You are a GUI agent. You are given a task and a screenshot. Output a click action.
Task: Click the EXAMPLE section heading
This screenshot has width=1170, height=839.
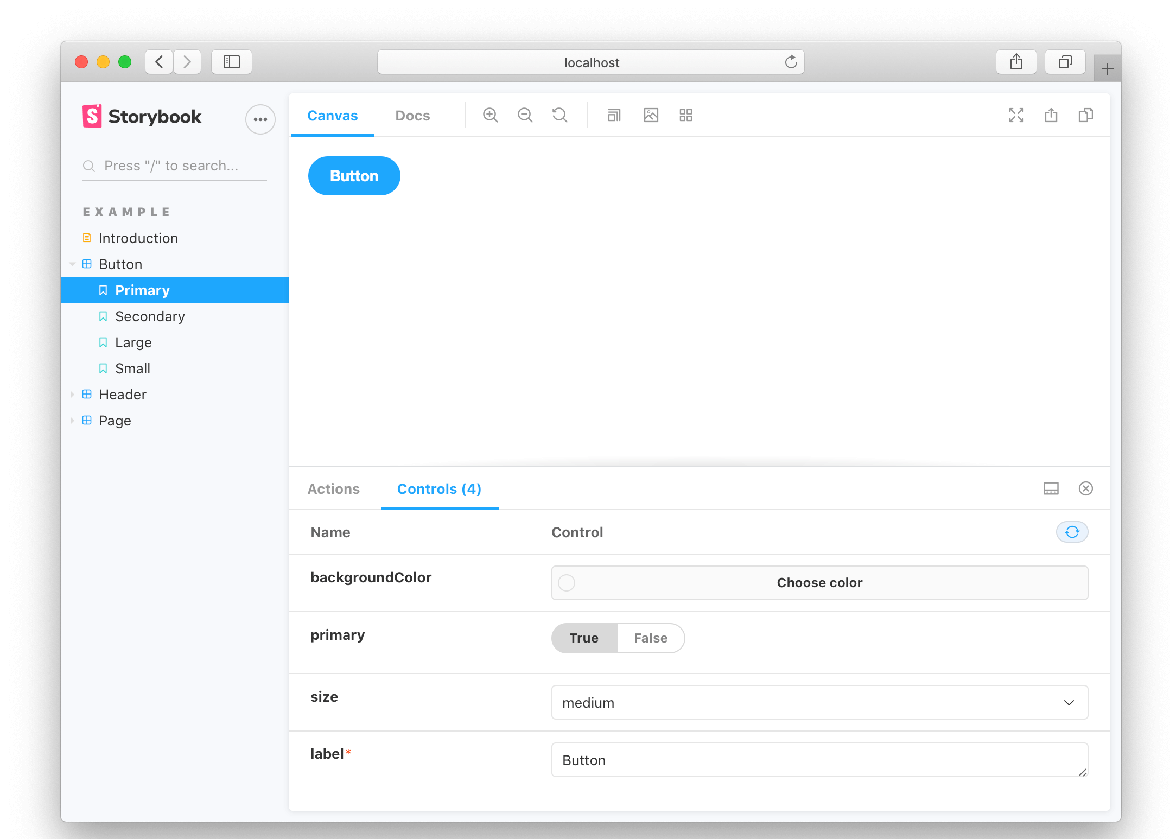[126, 212]
